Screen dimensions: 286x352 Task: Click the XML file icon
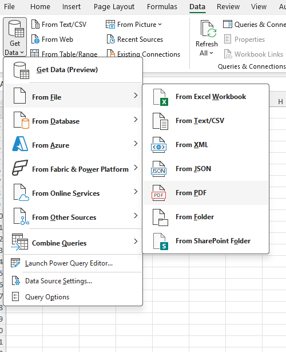pos(159,145)
